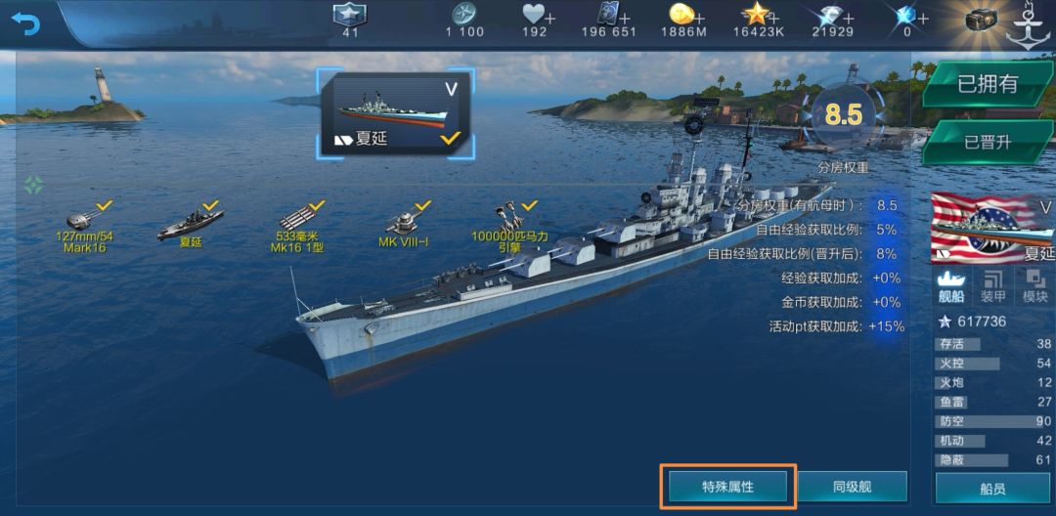
Task: Open the treasure chest icon in top bar
Action: point(981,21)
